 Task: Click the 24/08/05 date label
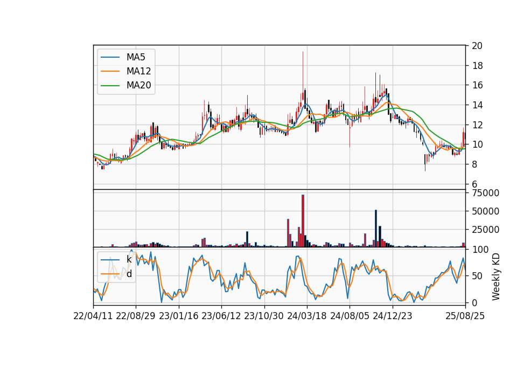pos(350,316)
